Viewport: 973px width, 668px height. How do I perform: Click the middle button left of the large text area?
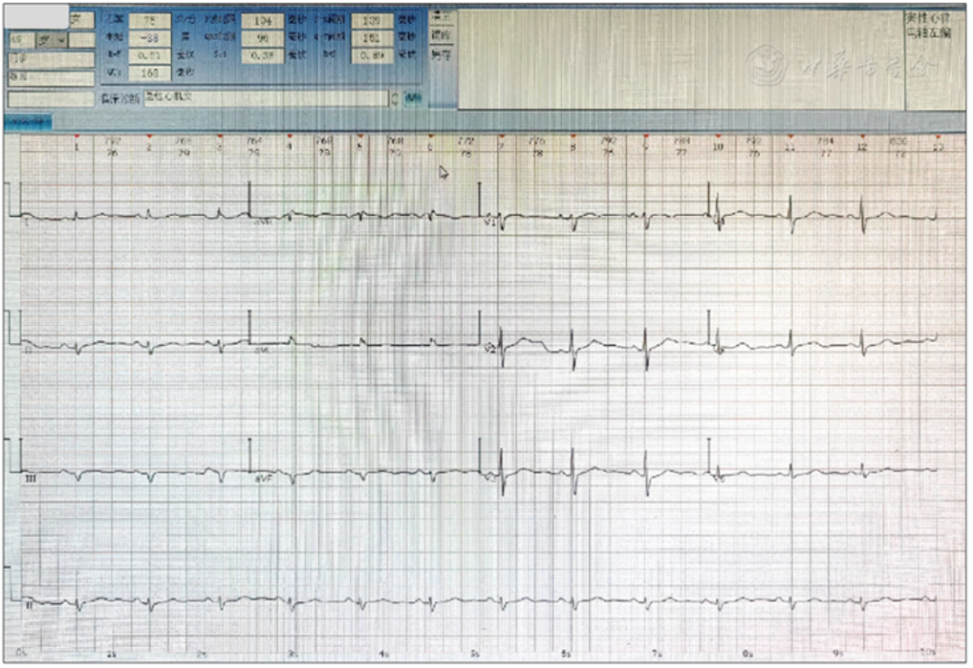click(x=441, y=36)
